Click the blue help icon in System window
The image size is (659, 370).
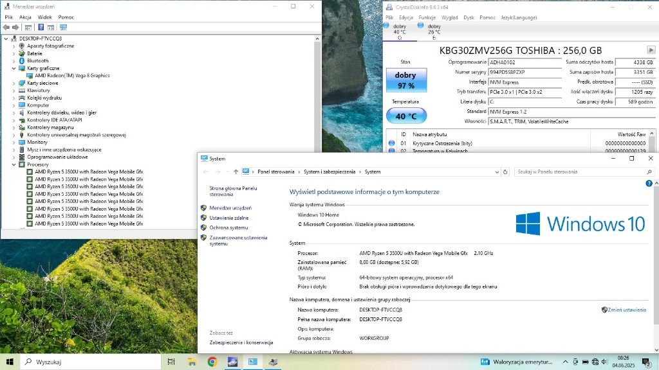pos(649,183)
